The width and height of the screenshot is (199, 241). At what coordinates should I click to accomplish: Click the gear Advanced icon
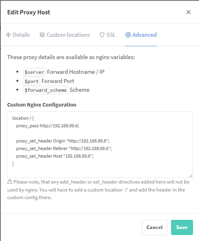pos(128,35)
